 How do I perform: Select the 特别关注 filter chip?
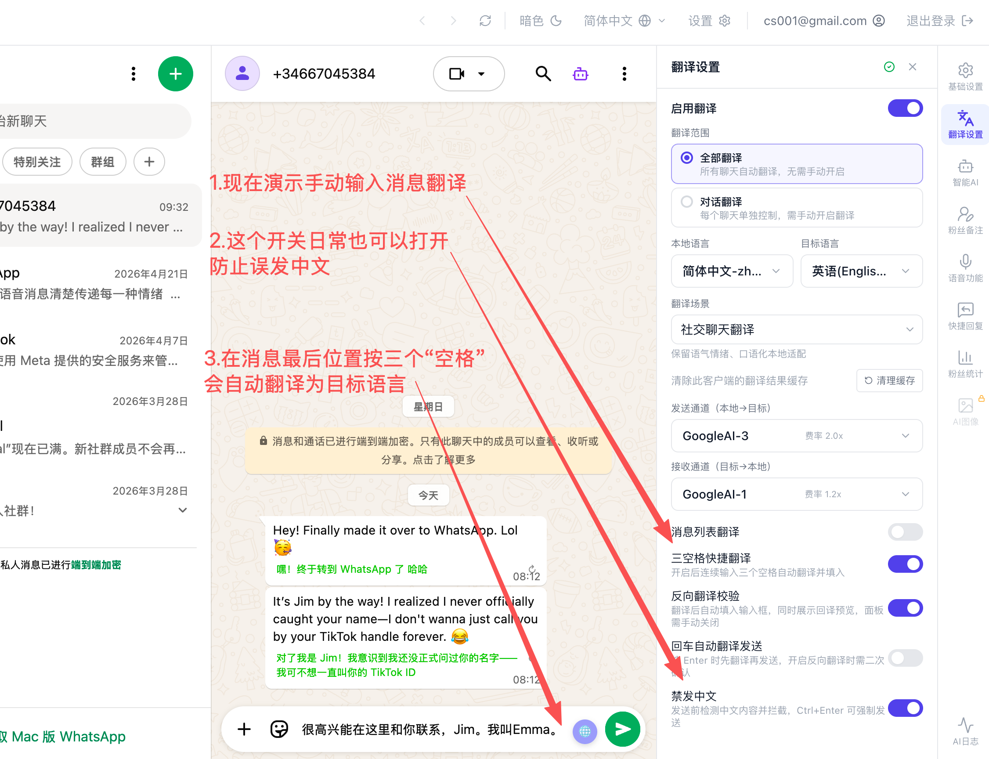pyautogui.click(x=37, y=162)
